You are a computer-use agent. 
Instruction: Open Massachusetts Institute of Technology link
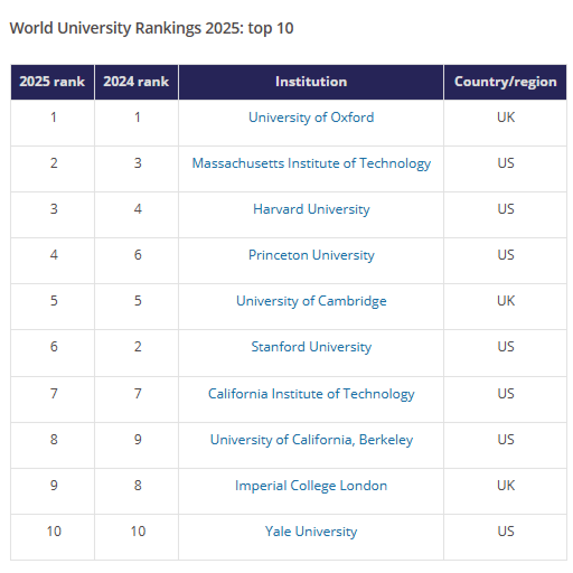[x=311, y=163]
